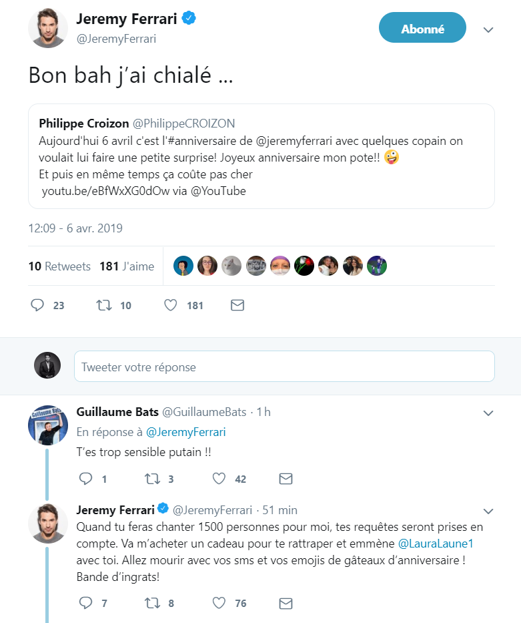This screenshot has width=521, height=623.
Task: Open the chevron menu next to Abonné
Action: tap(488, 30)
